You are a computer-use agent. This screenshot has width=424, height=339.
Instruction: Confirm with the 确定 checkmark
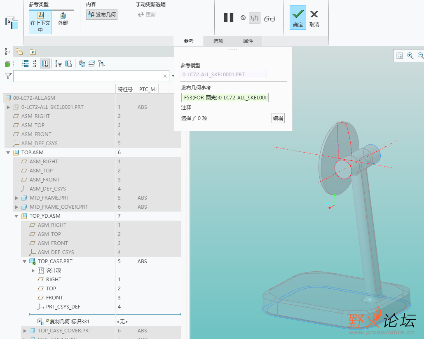click(x=298, y=18)
